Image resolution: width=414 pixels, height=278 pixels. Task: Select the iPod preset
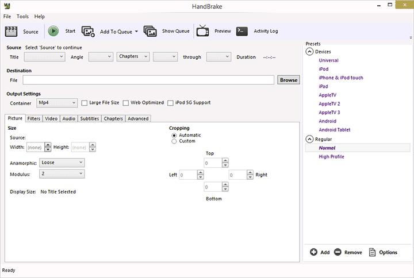(x=323, y=69)
